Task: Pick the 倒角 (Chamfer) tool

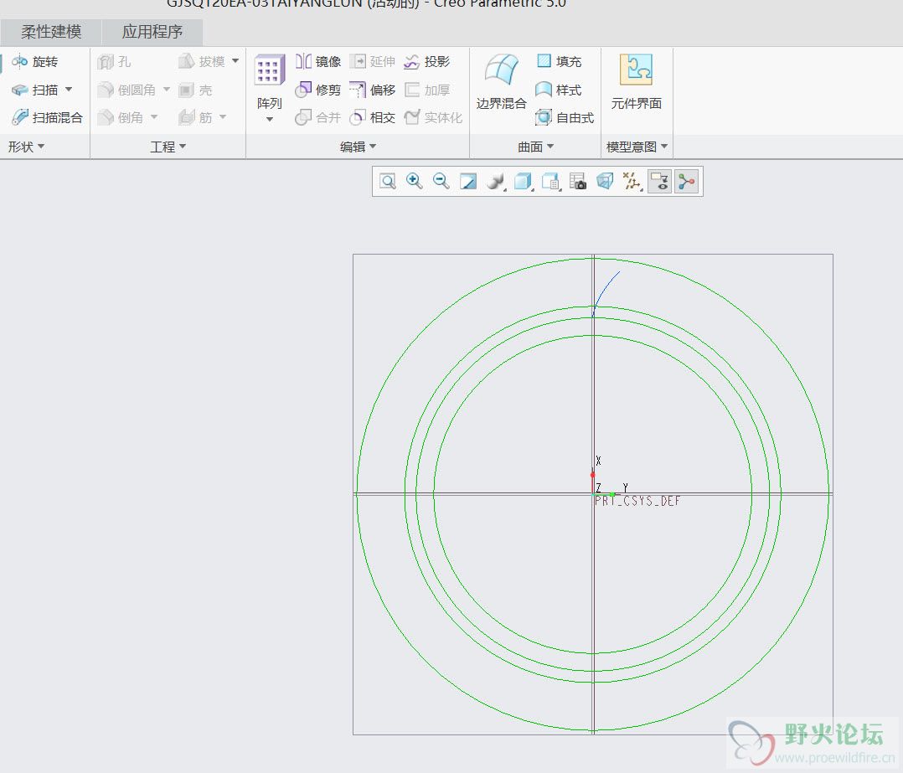Action: coord(120,117)
